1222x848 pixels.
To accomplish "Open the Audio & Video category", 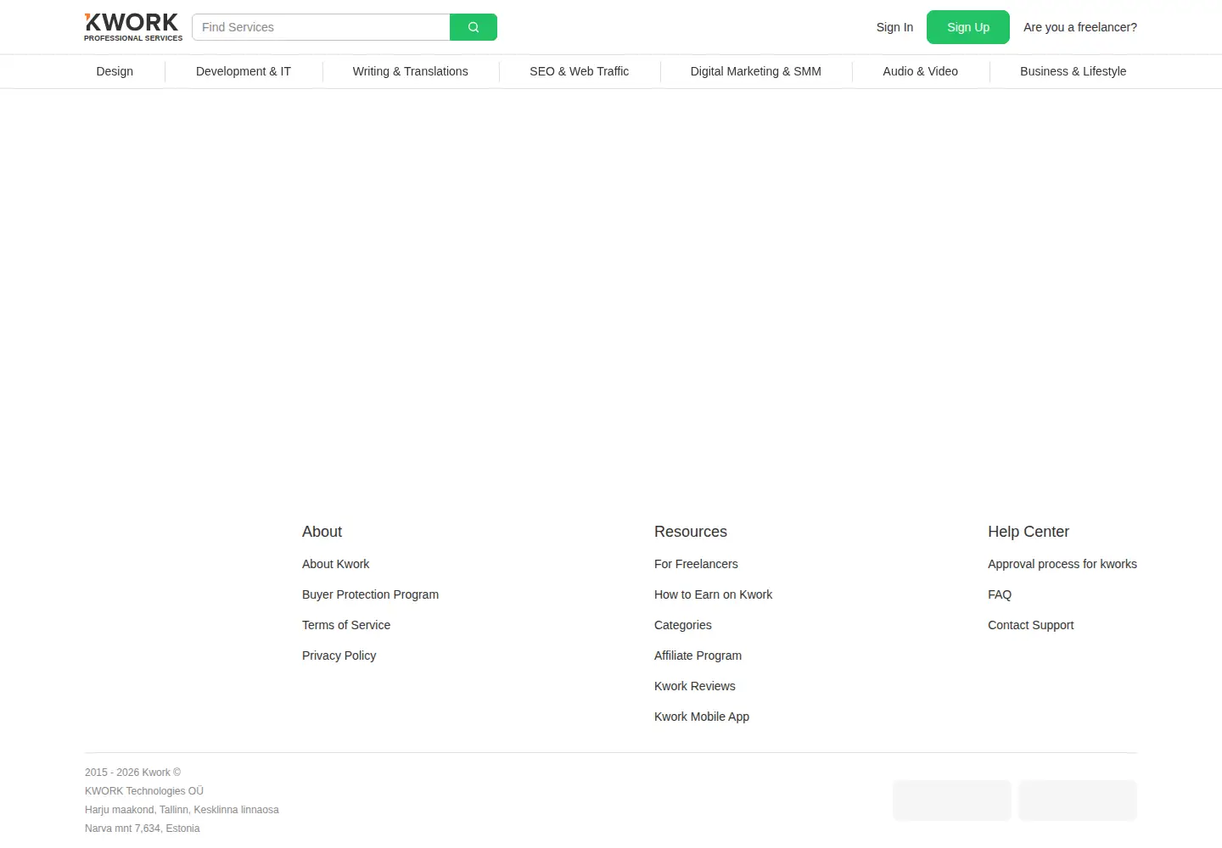I will (921, 71).
